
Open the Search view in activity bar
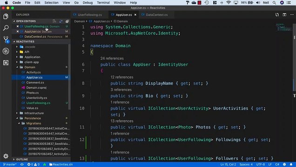[6, 28]
